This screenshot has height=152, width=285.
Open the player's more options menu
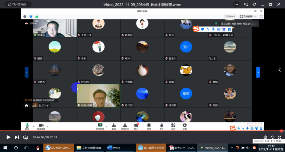(236, 4)
